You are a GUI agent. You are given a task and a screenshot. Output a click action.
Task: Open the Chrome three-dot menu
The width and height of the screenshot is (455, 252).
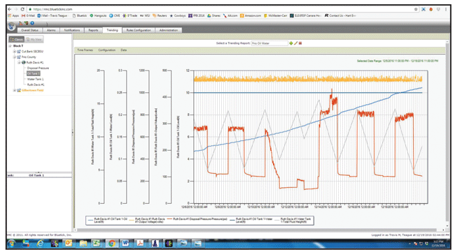pos(446,9)
